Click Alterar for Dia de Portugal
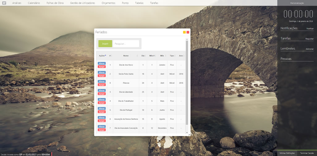 click(102, 108)
